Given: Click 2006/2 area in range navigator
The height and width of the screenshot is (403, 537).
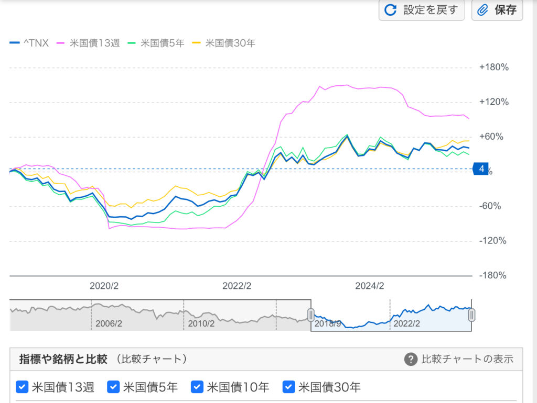Looking at the screenshot, I should pos(109,323).
